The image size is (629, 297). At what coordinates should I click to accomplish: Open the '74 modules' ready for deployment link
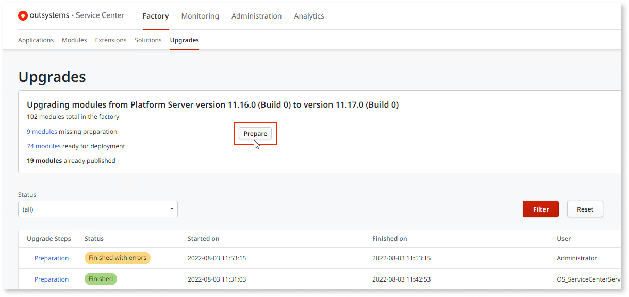point(44,146)
